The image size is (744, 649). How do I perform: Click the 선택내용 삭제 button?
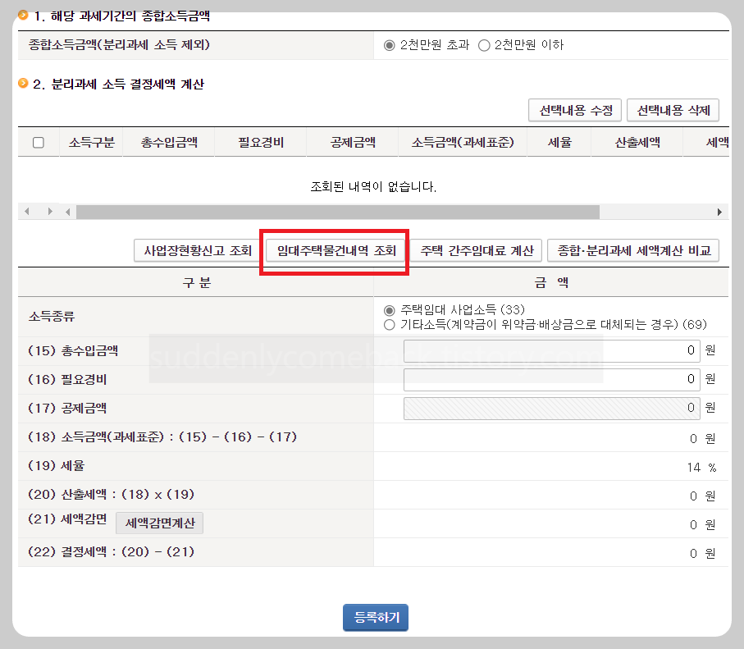coord(673,110)
